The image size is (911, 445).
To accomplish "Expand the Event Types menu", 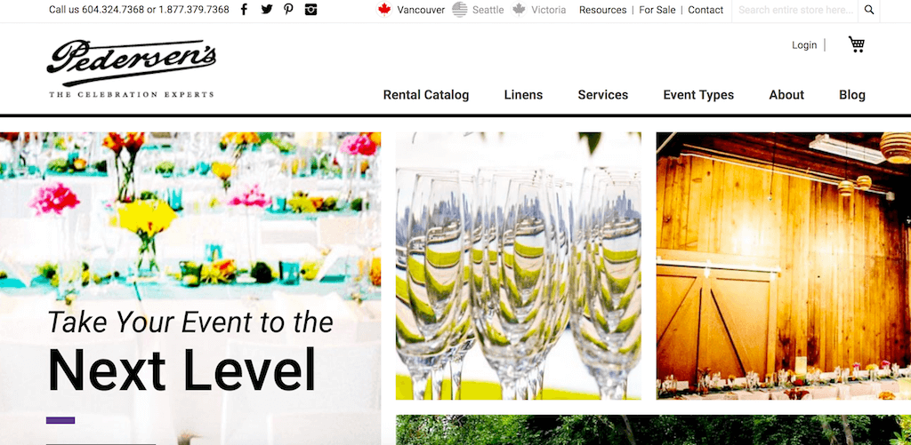I will [x=698, y=94].
